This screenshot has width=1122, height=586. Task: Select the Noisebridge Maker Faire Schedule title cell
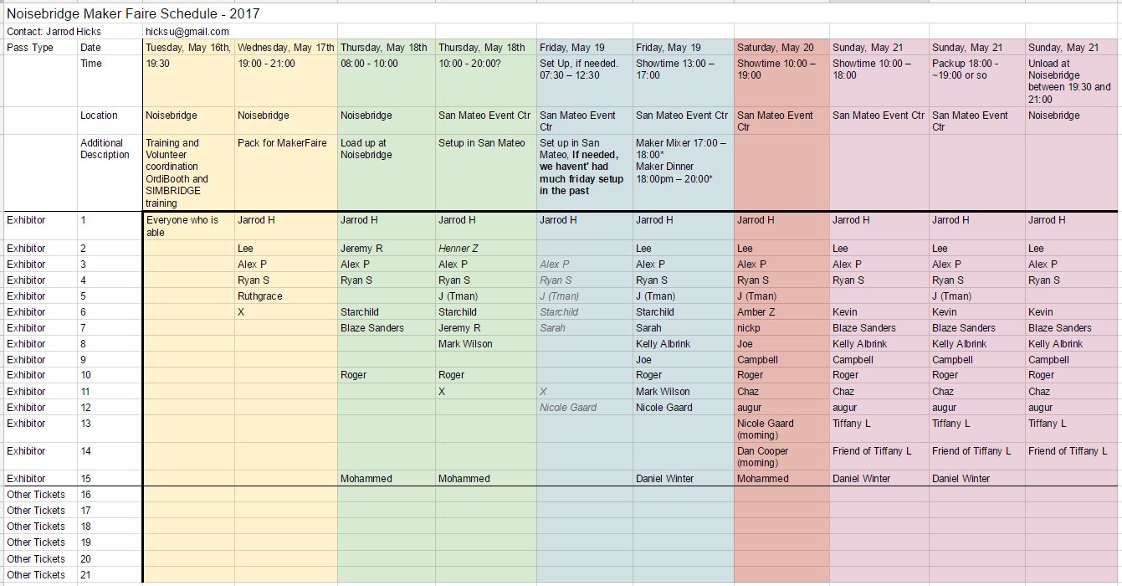click(x=133, y=13)
